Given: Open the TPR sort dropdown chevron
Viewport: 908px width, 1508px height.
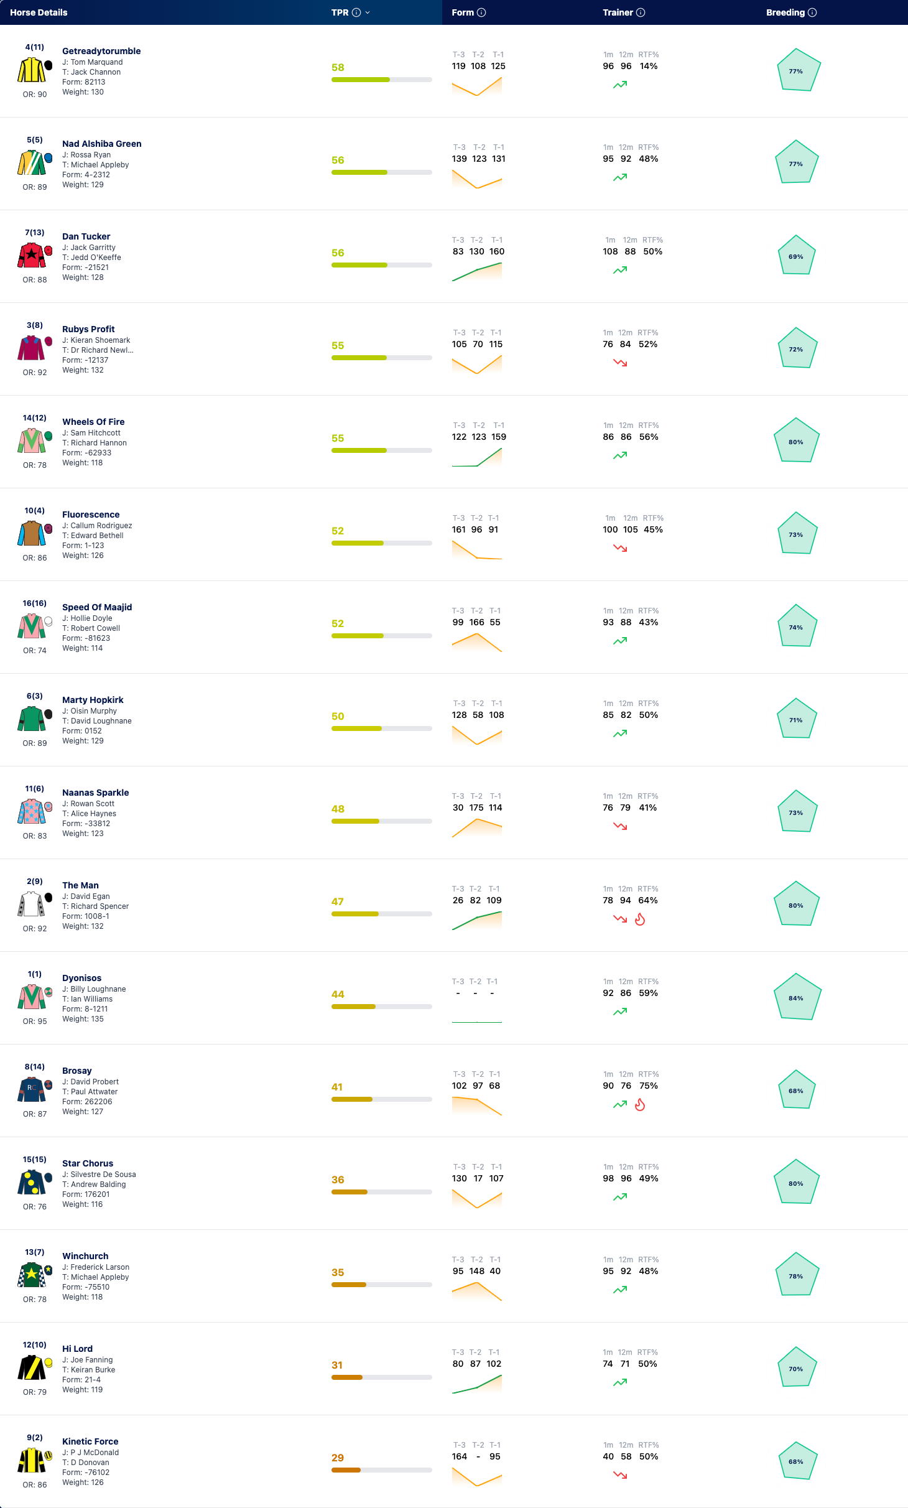Looking at the screenshot, I should tap(368, 12).
